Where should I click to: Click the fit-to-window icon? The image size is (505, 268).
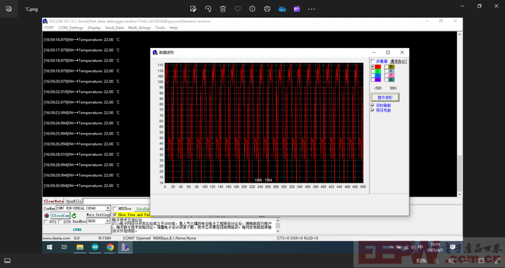click(466, 260)
